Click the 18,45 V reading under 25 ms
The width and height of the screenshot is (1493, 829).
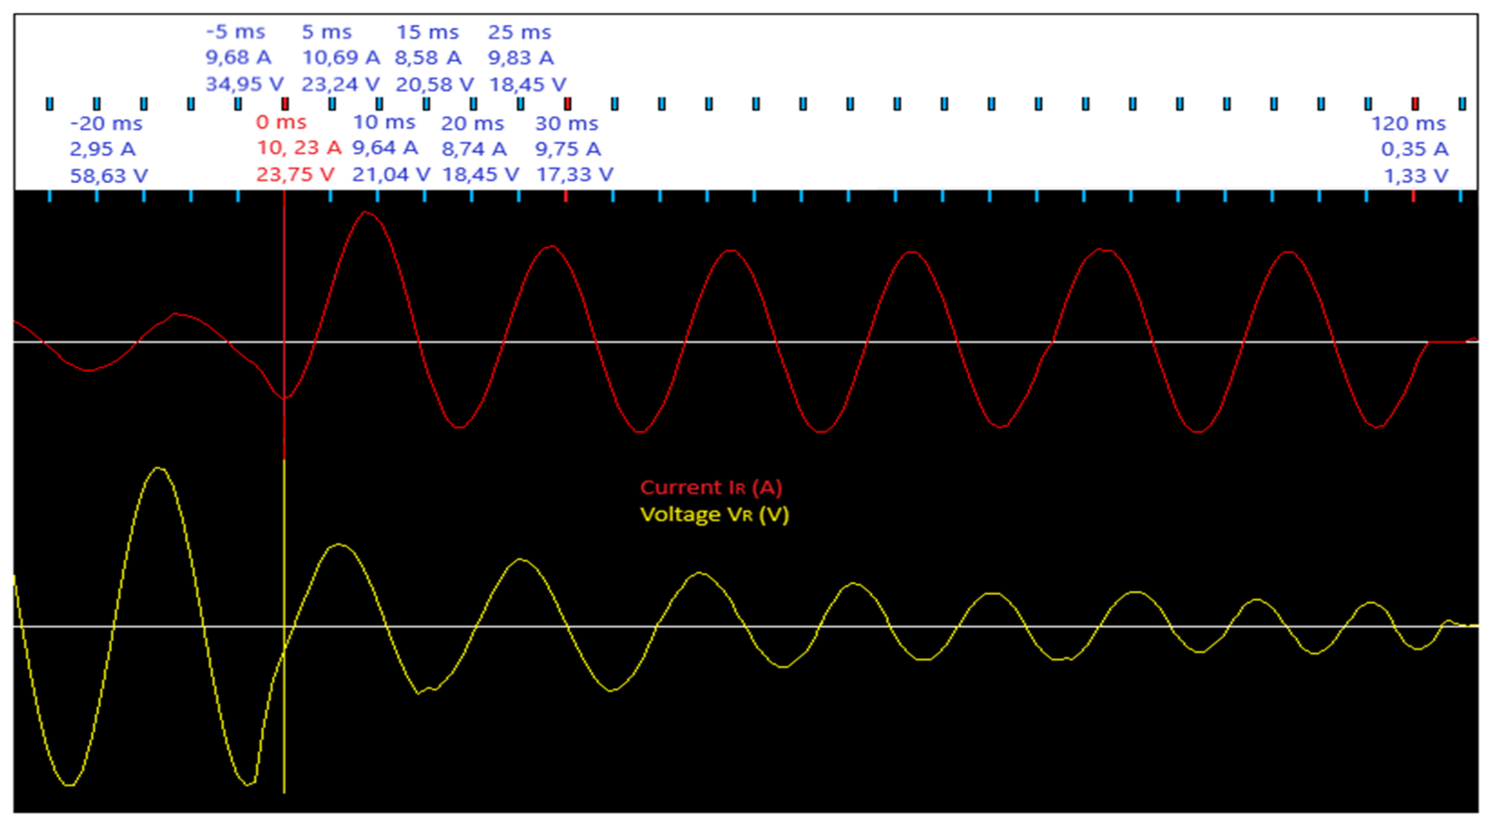[527, 84]
